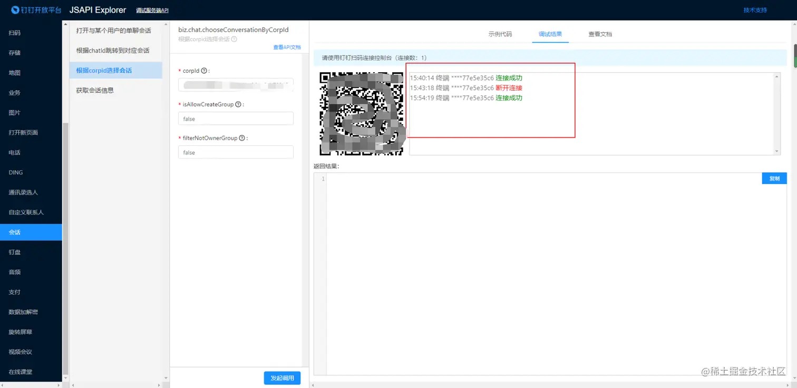Click the connection log scrollbar up arrow

pos(777,76)
